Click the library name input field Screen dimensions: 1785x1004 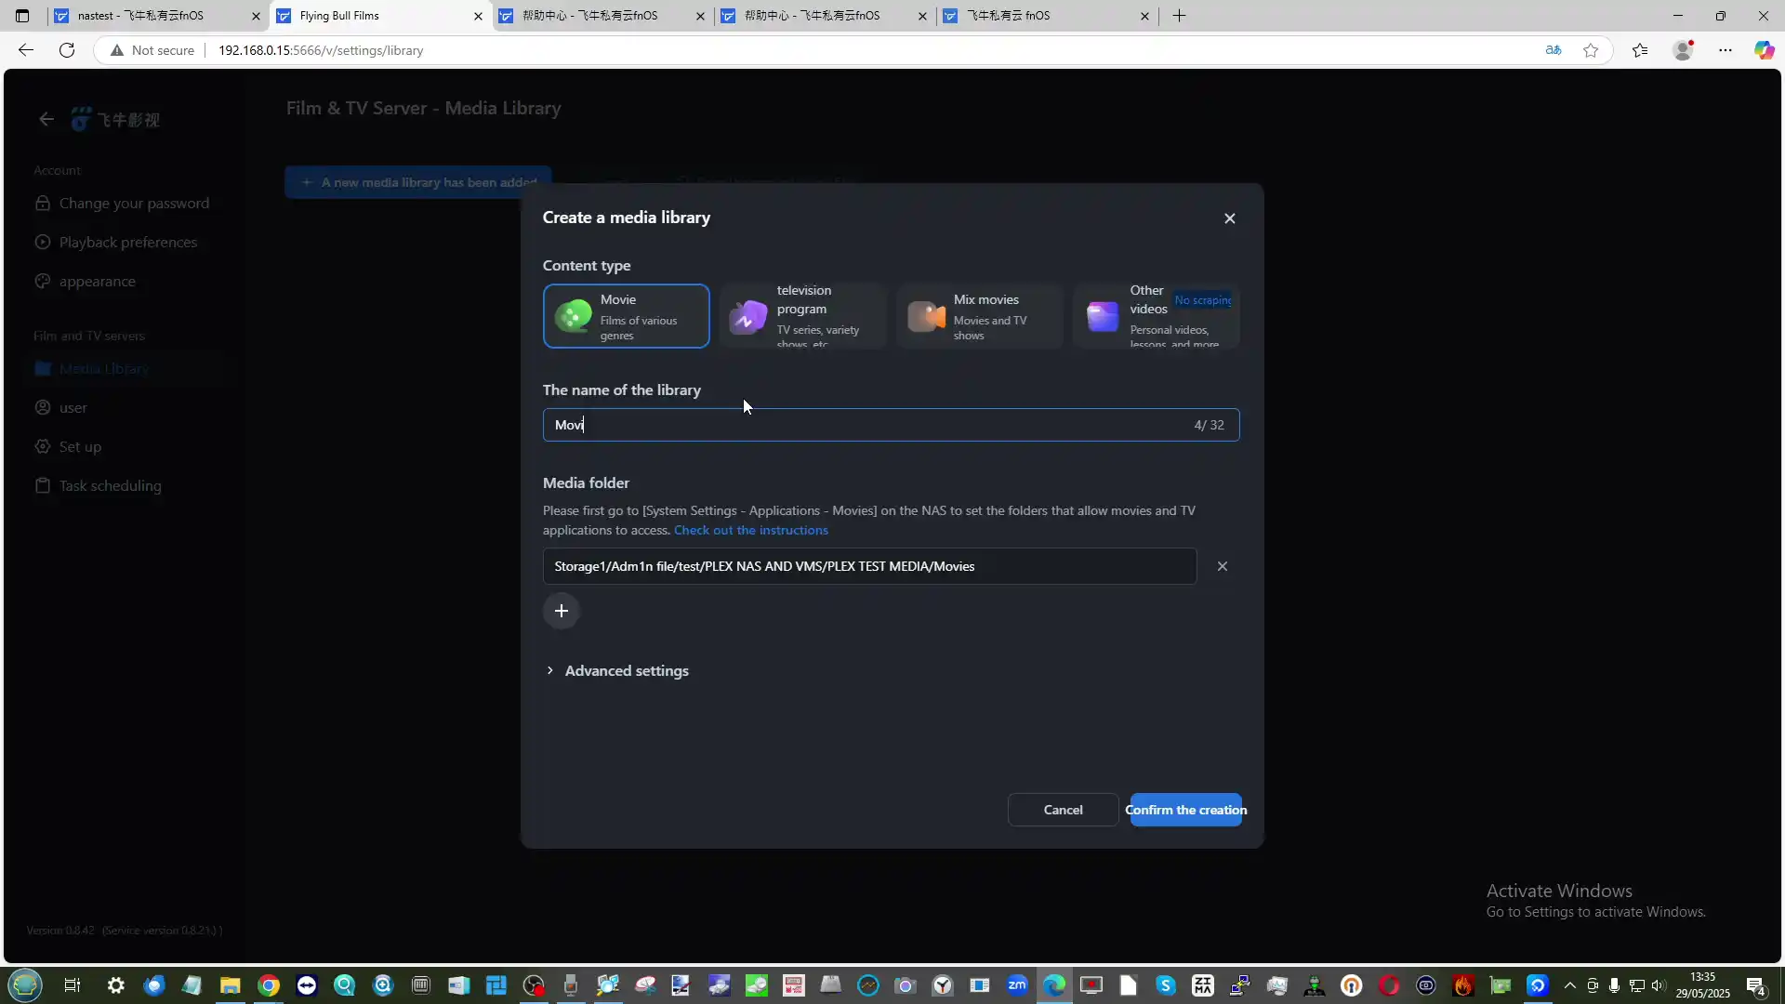coord(865,425)
